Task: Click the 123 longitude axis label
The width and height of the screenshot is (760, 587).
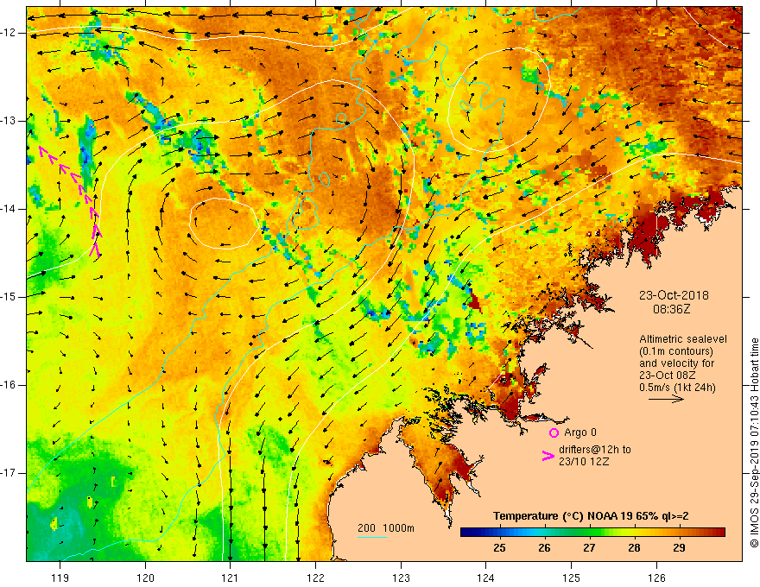Action: click(x=401, y=578)
